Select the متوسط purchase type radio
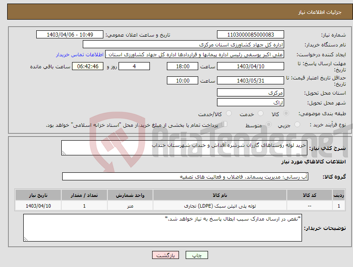353x267 pixels. tap(268, 124)
